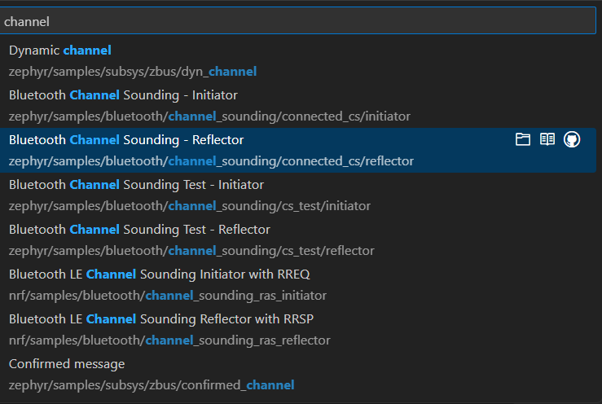Image resolution: width=602 pixels, height=404 pixels.
Task: Select the 'Dynamic channel' sample
Action: tap(60, 50)
